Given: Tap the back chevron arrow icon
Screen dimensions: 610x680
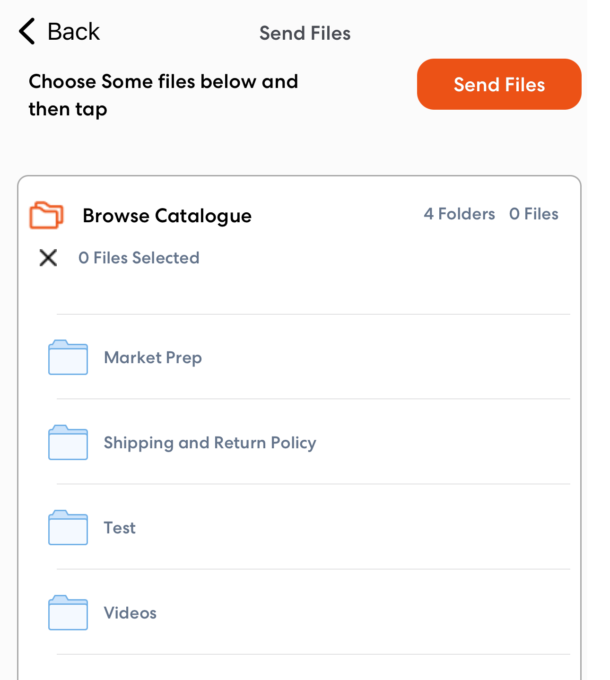Looking at the screenshot, I should click(x=27, y=31).
